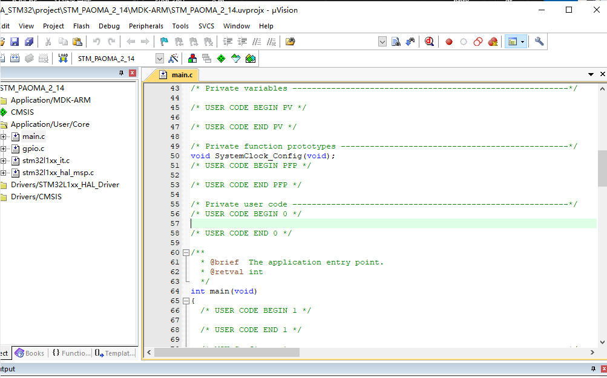
Task: Start a debug session
Action: [x=429, y=41]
